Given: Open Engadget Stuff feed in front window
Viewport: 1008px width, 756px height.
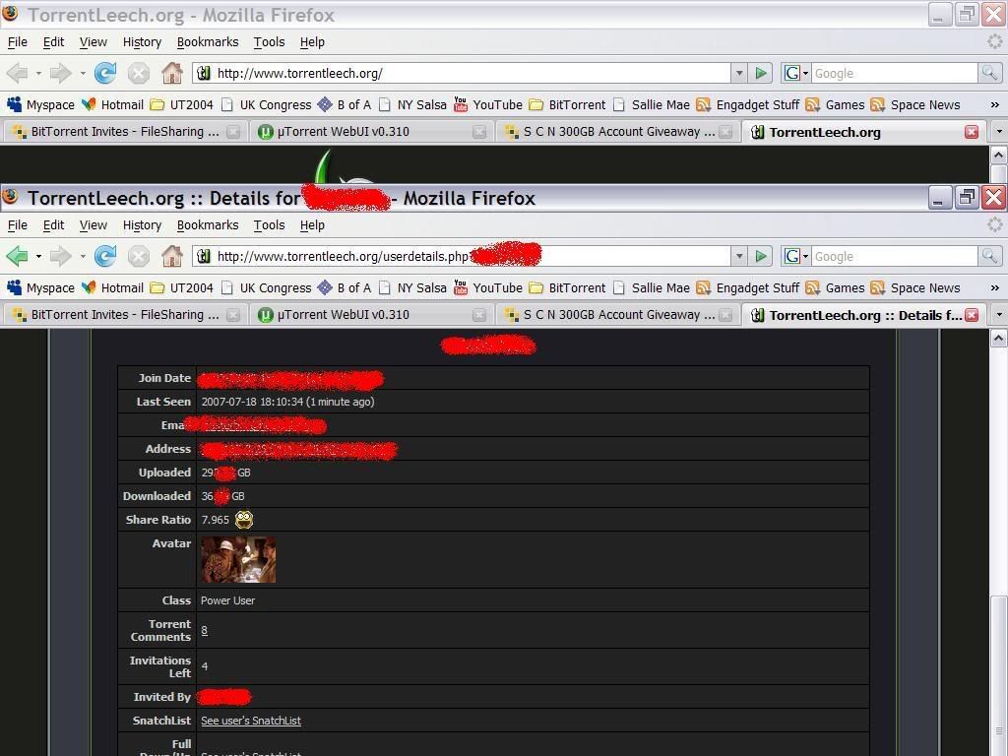Looking at the screenshot, I should tap(748, 288).
